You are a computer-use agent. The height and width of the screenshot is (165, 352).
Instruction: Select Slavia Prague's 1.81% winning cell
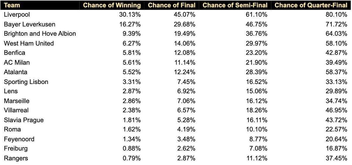click(132, 120)
